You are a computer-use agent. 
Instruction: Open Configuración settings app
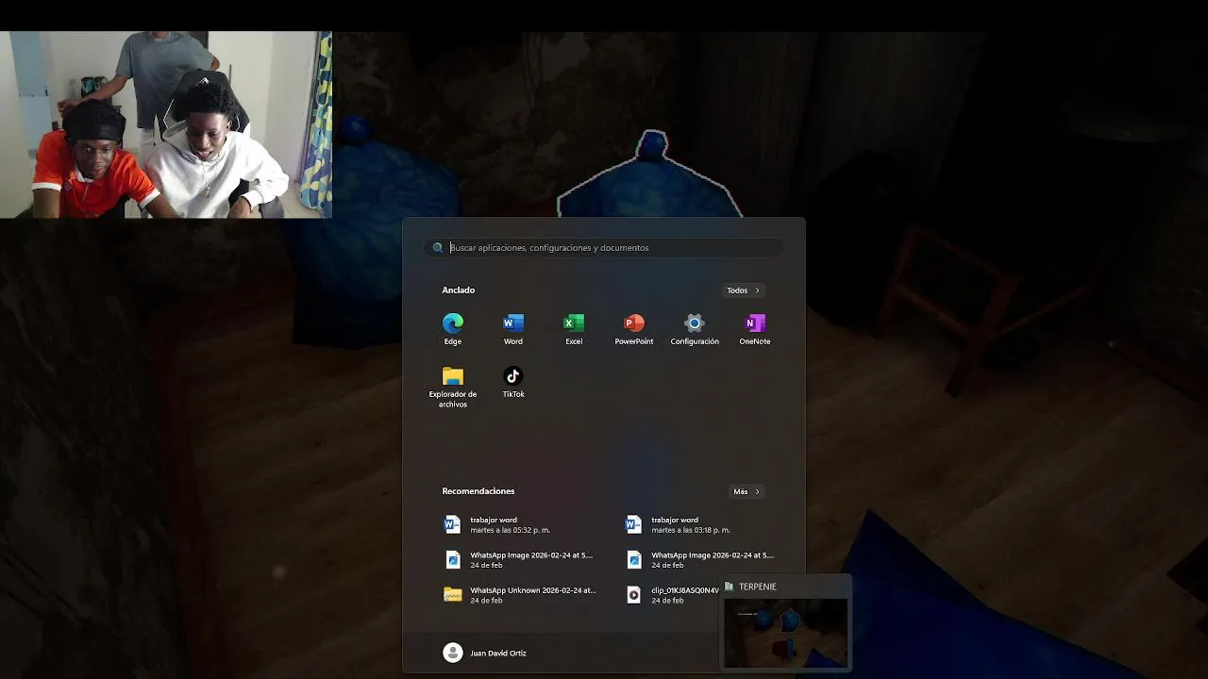point(695,328)
